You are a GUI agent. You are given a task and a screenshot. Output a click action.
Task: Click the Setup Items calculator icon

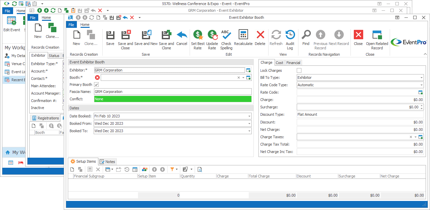pyautogui.click(x=90, y=169)
